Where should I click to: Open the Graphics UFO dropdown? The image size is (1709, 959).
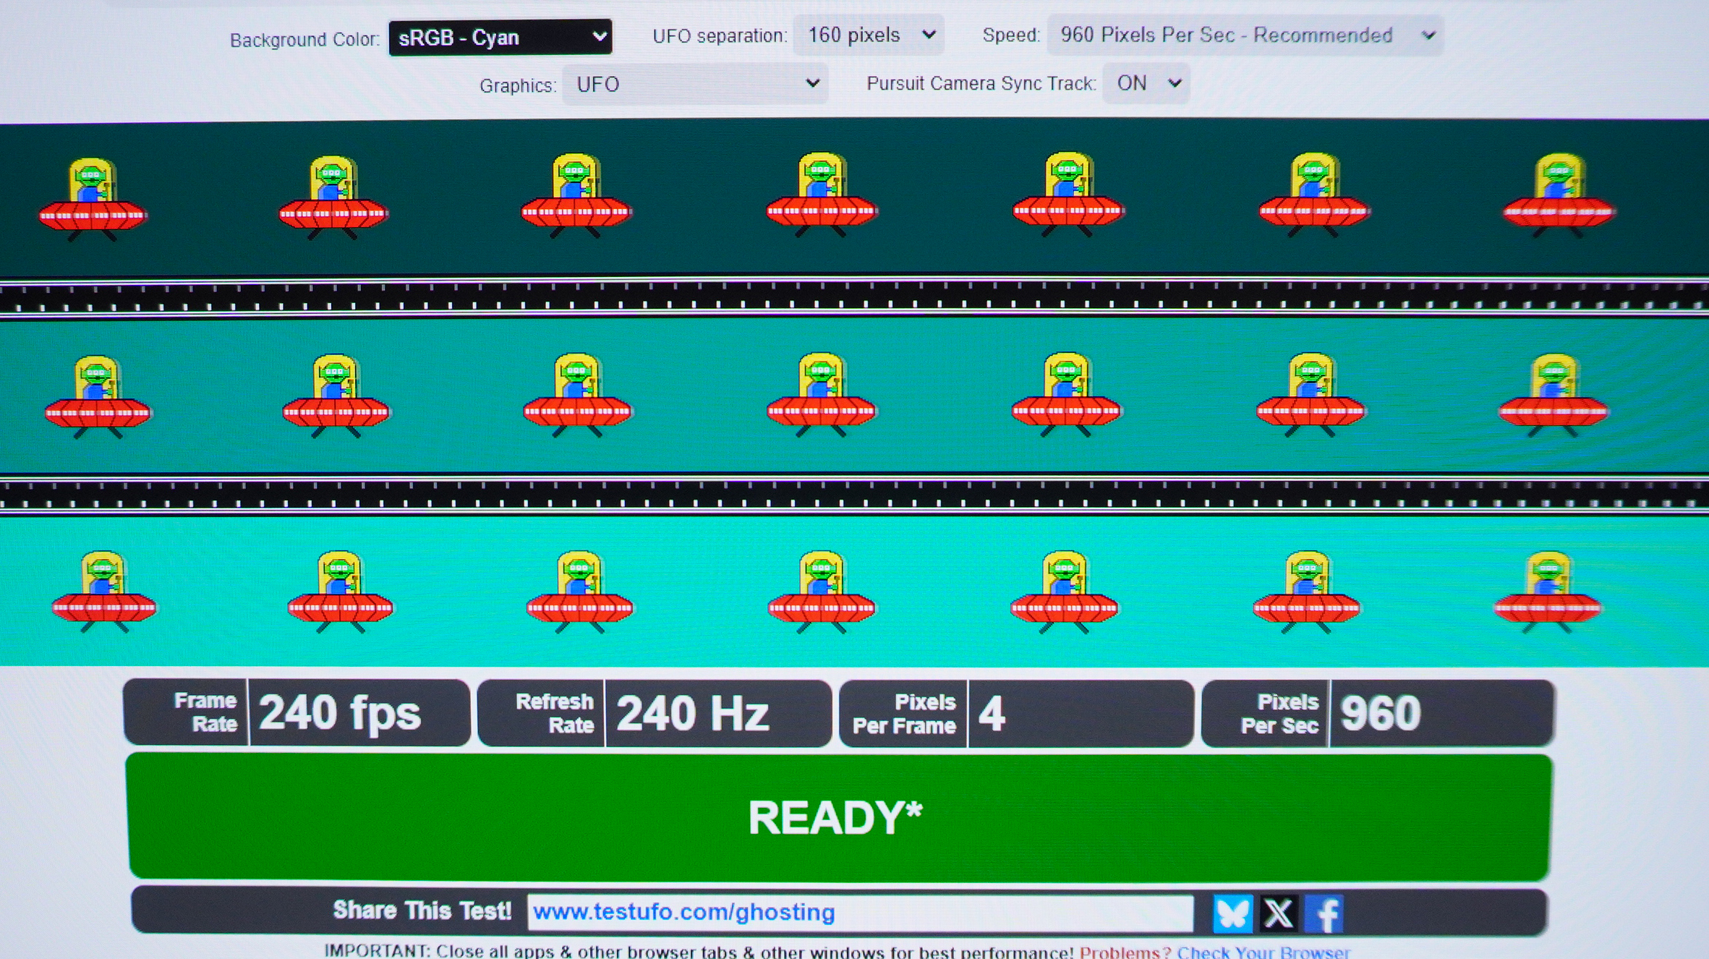point(694,85)
